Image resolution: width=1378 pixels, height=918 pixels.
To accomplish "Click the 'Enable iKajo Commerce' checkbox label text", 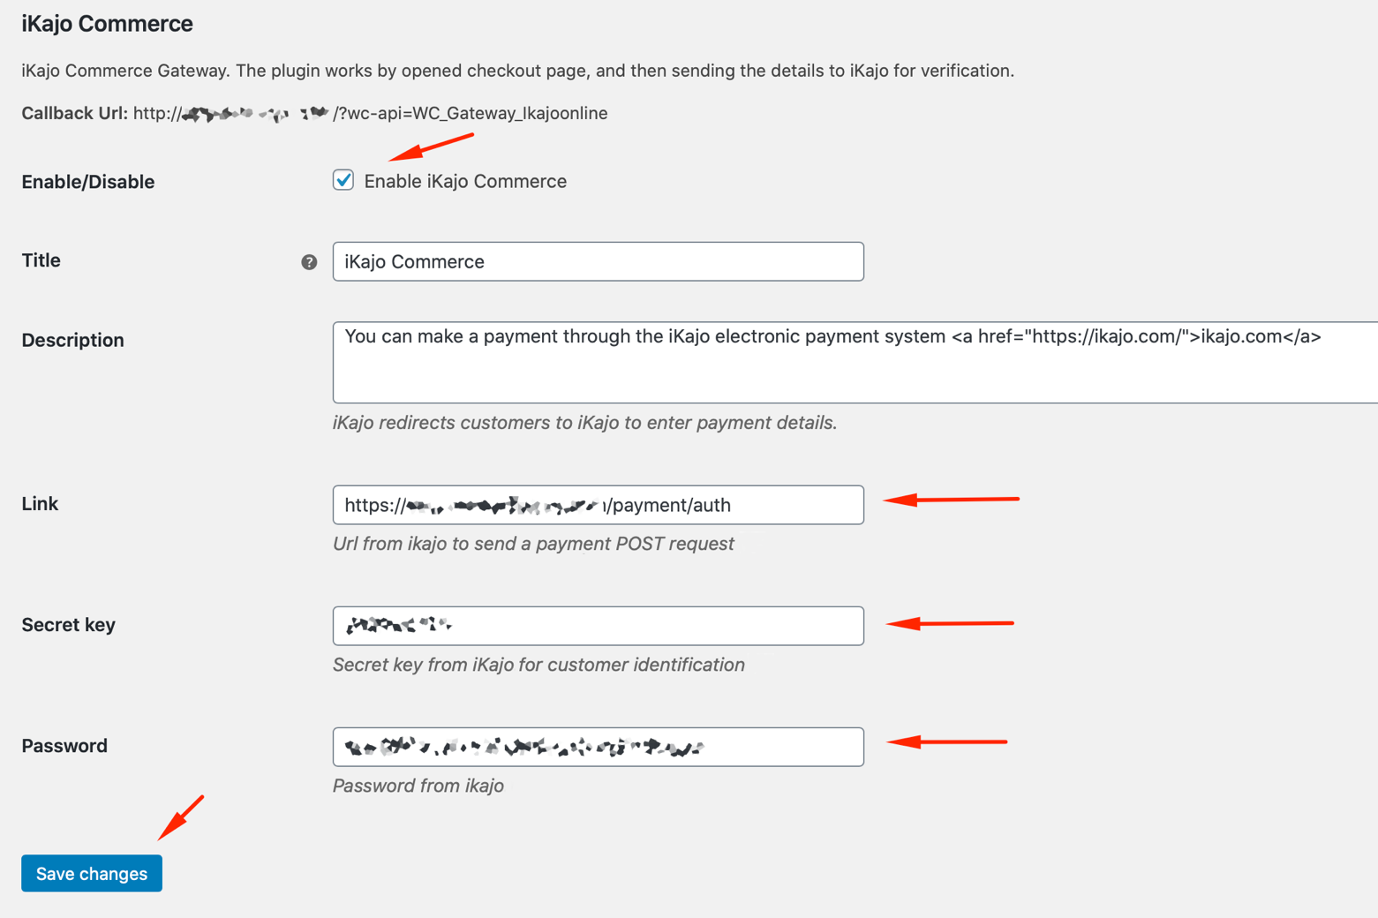I will [x=465, y=181].
